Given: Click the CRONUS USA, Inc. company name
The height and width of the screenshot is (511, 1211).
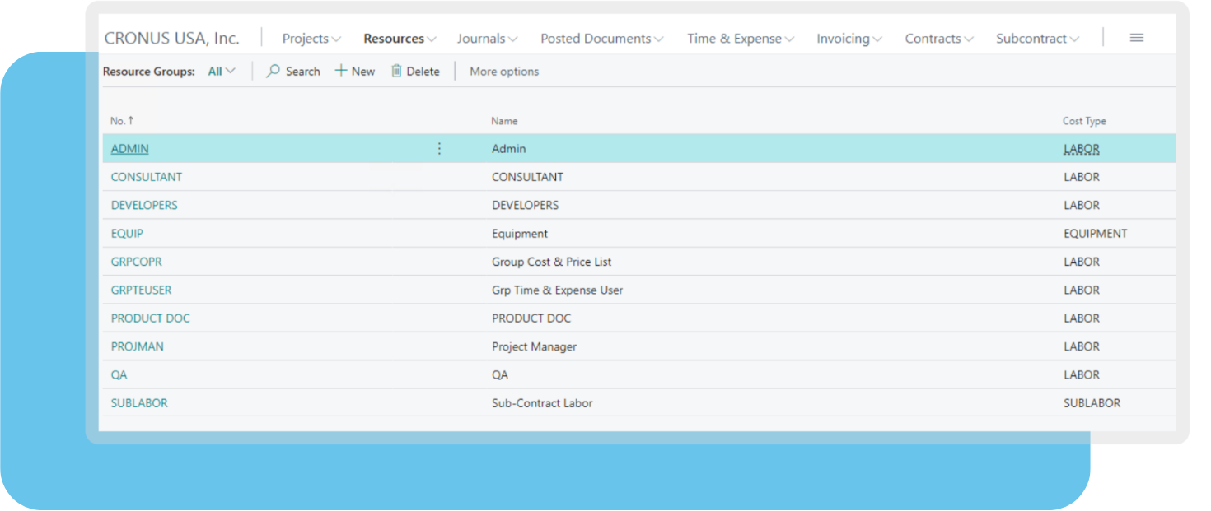Looking at the screenshot, I should point(171,37).
